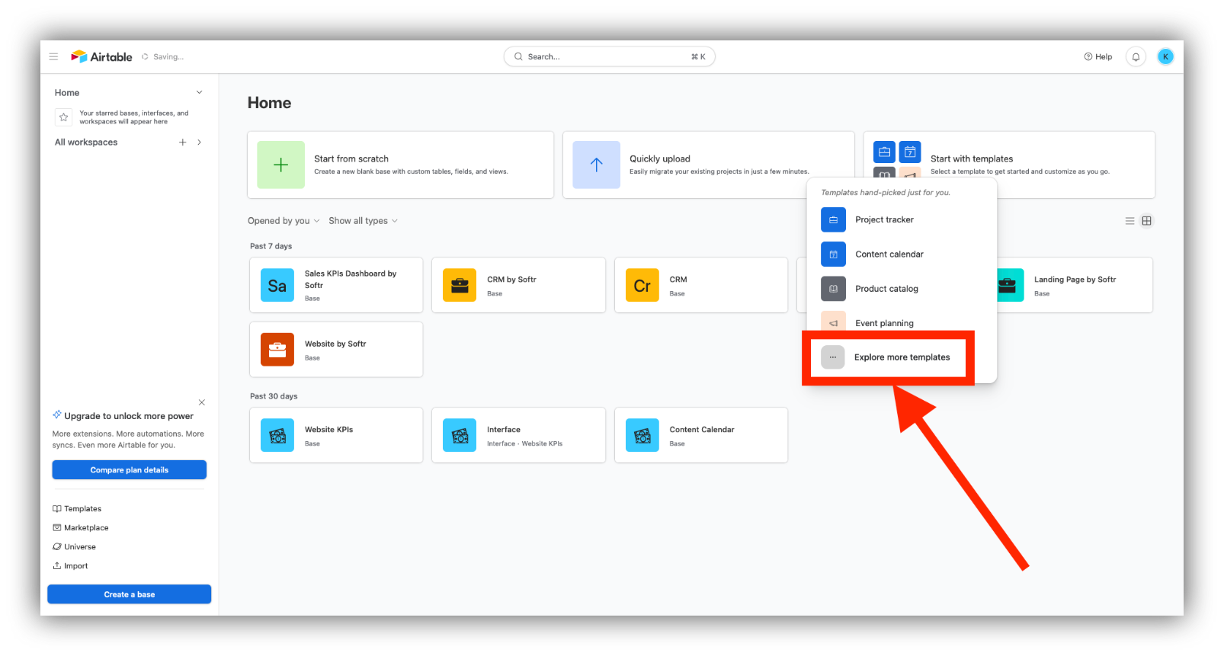Click the Start from scratch title

pyautogui.click(x=351, y=158)
